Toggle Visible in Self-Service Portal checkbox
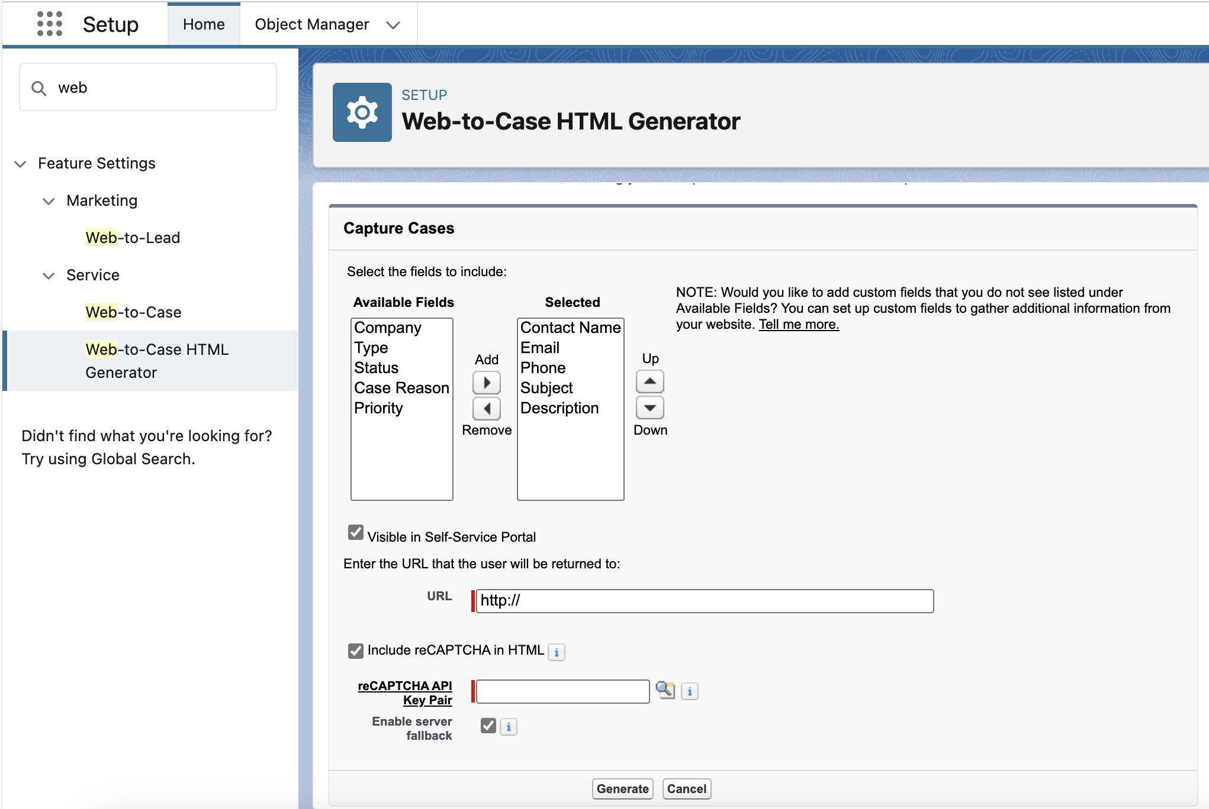1209x809 pixels. pyautogui.click(x=356, y=532)
